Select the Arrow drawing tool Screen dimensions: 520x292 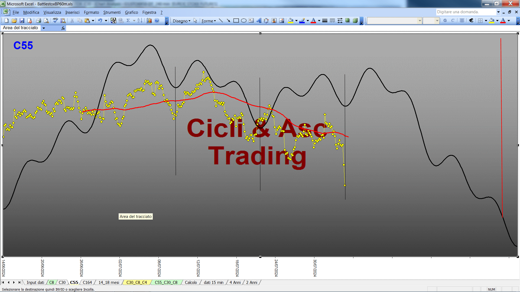click(x=228, y=21)
